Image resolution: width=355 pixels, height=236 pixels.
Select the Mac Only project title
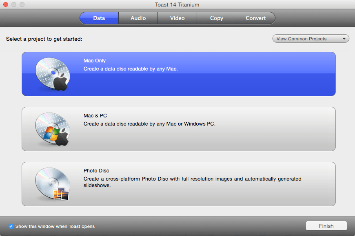(x=95, y=61)
